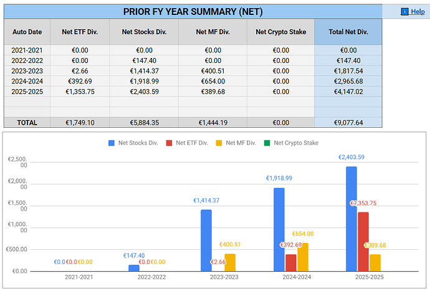430x291 pixels.
Task: Select the Net MF Div. table header
Action: 212,32
